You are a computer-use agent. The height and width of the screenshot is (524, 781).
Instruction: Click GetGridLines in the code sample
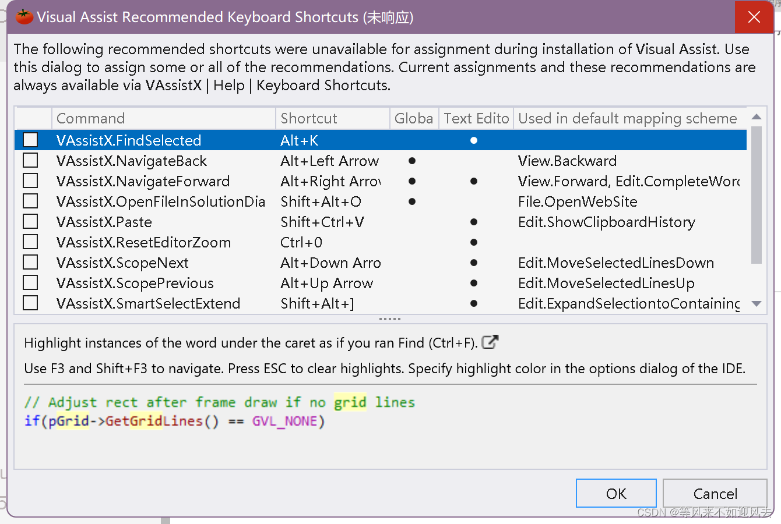coord(154,421)
